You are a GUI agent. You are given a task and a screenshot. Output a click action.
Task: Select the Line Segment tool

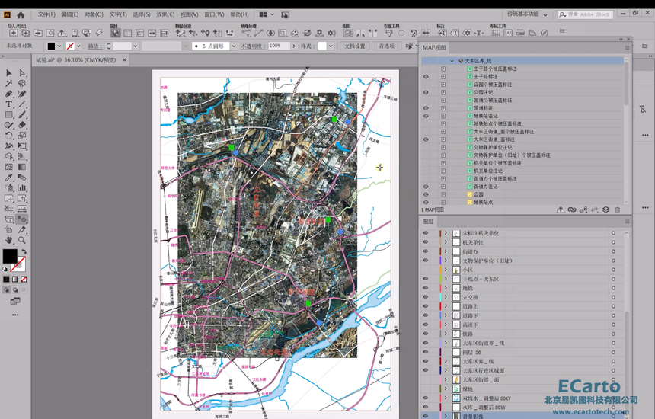22,104
